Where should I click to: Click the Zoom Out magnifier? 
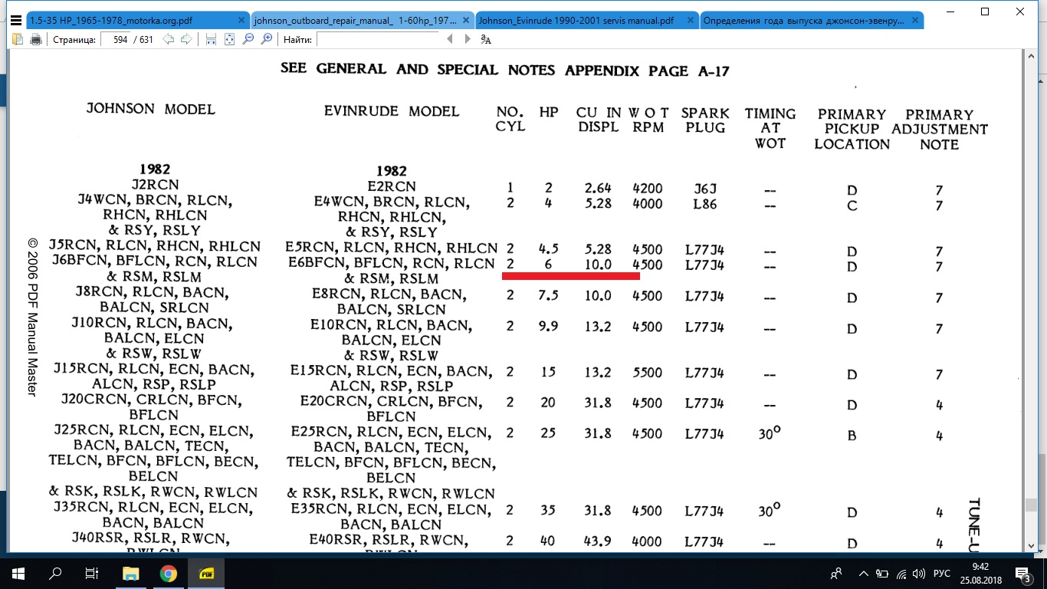248,39
